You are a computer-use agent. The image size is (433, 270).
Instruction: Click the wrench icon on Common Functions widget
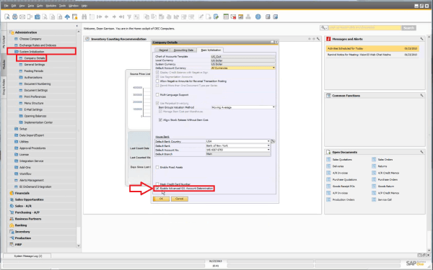[421, 95]
